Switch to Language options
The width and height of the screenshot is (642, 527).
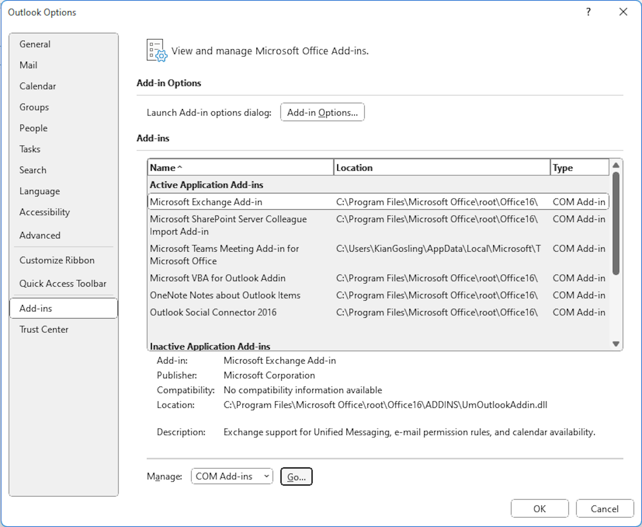tap(64, 191)
